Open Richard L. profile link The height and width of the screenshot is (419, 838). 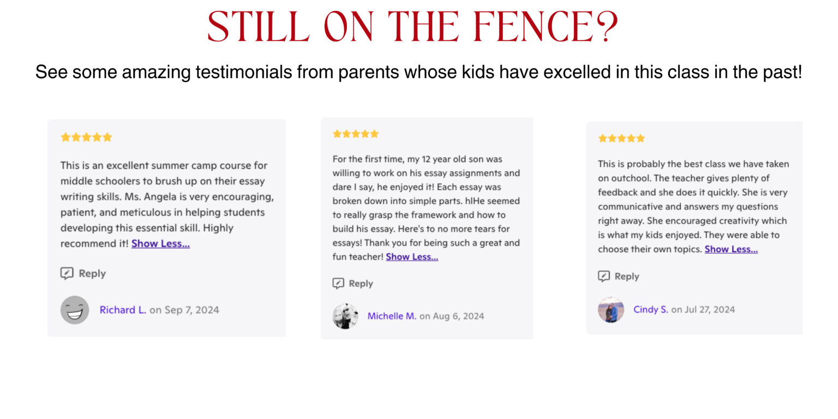123,310
